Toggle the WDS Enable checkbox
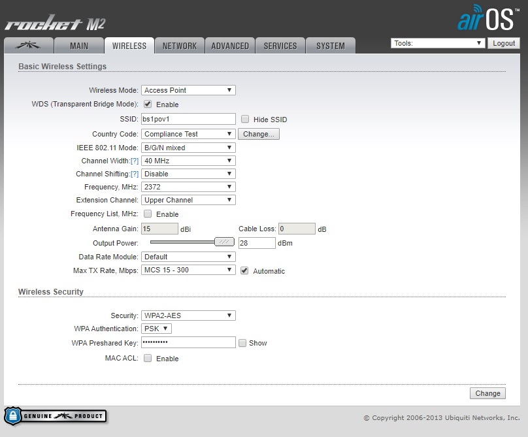 point(148,104)
